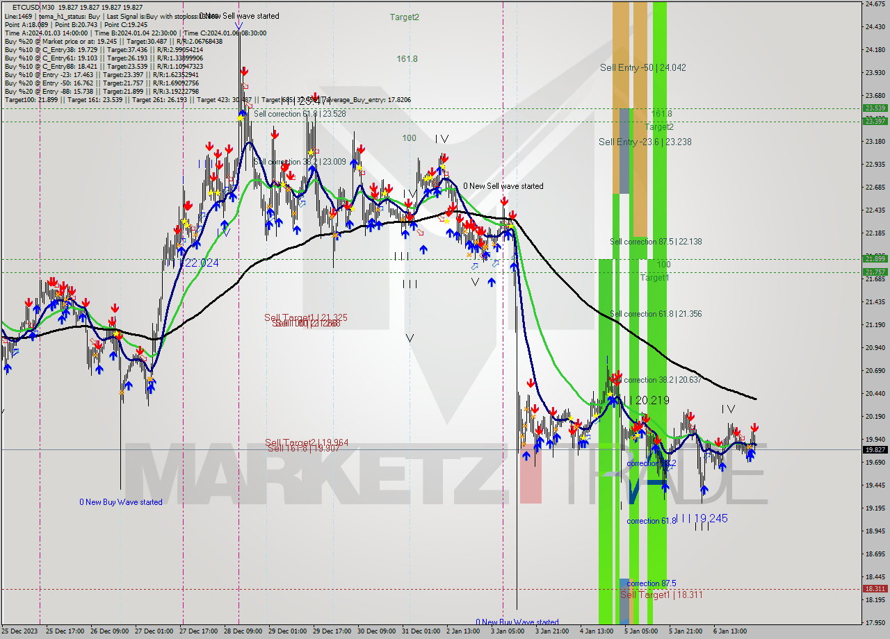Click the 'correction 87.5' blue label
Screen dimensions: 890x639
point(652,583)
